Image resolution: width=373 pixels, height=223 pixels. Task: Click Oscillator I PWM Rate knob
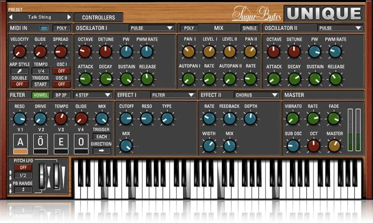147,52
